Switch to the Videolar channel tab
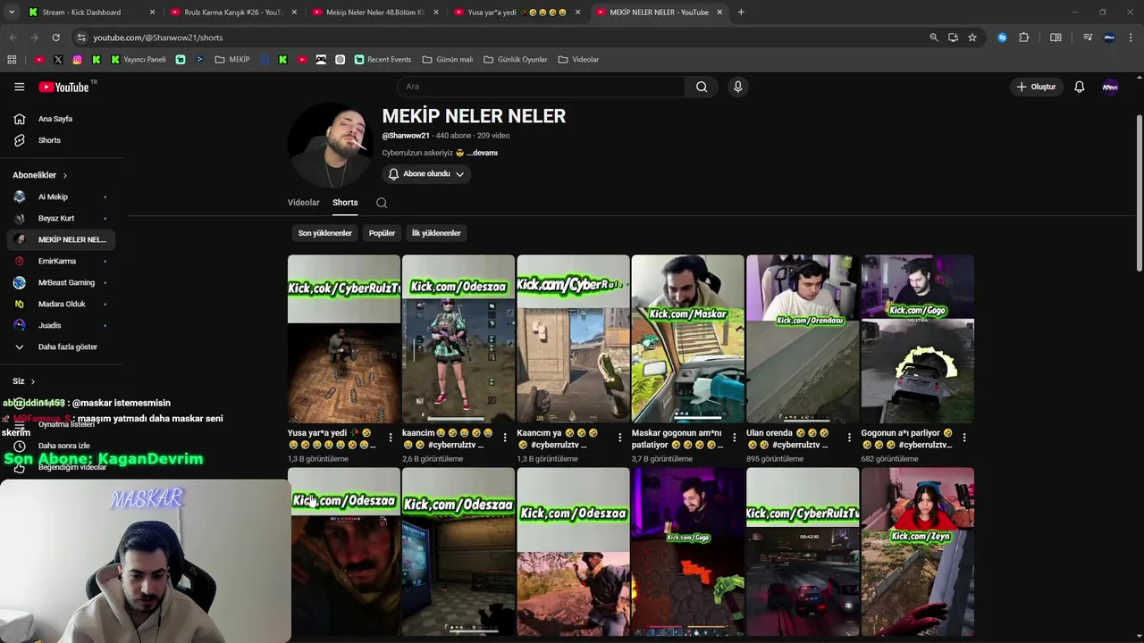1144x643 pixels. [x=303, y=203]
